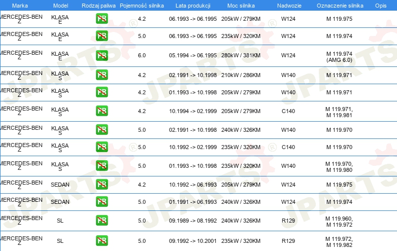The height and width of the screenshot is (251, 397).
Task: Click the Model column header
Action: click(x=61, y=6)
